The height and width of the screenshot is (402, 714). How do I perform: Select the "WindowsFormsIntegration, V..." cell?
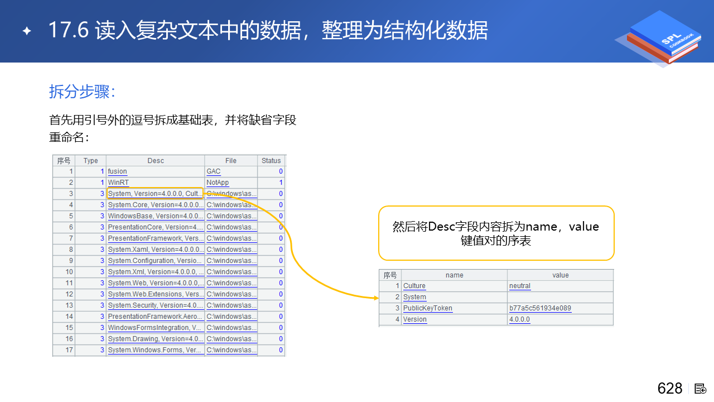pyautogui.click(x=156, y=328)
